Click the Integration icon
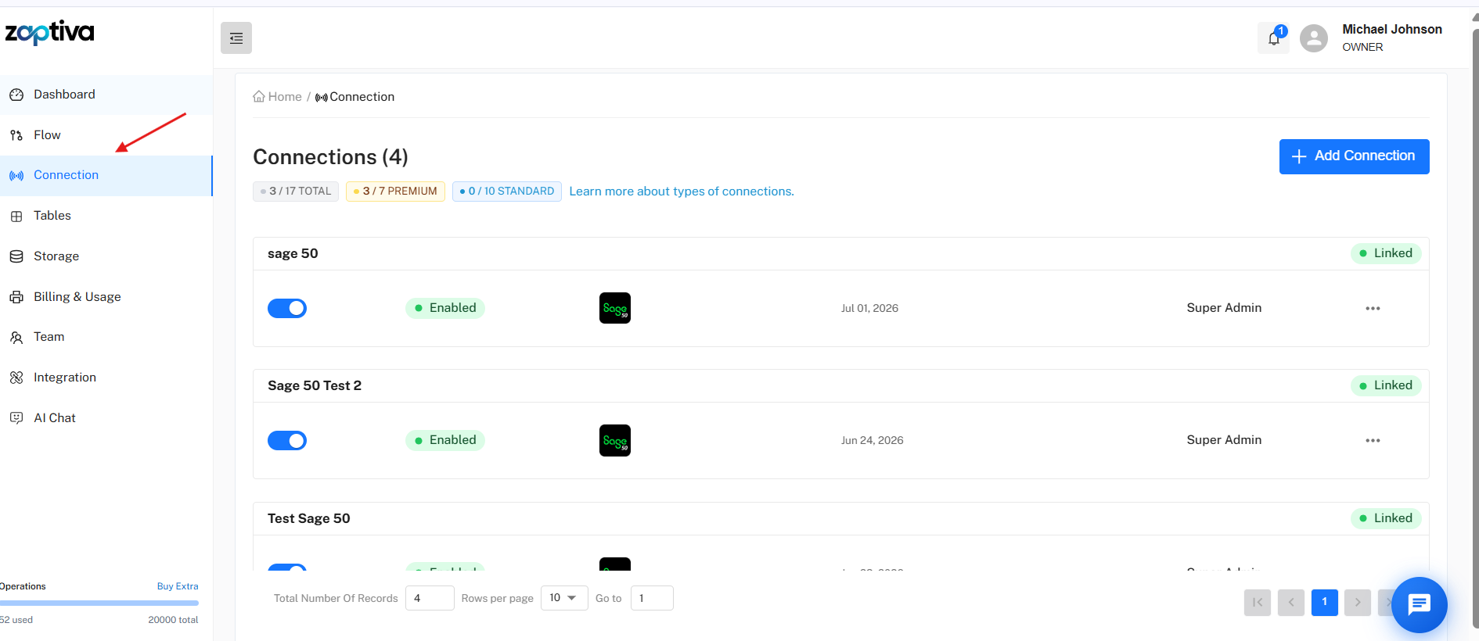The width and height of the screenshot is (1479, 641). (x=16, y=378)
